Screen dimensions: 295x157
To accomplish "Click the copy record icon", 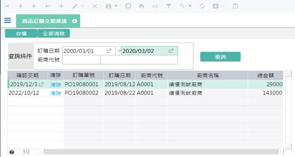I will (128, 6).
